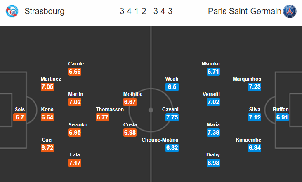
Task: Open the Strasbourg team name link
Action: 45,12
